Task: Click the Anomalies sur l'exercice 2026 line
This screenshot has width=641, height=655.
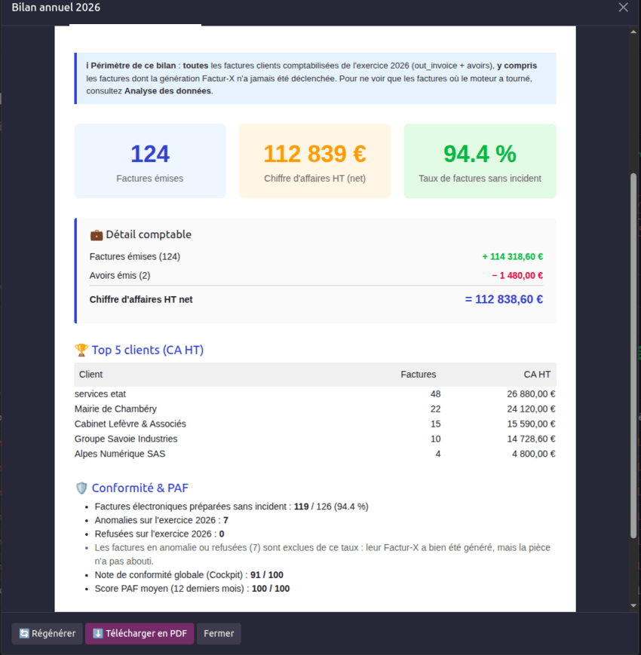Action: click(x=161, y=520)
